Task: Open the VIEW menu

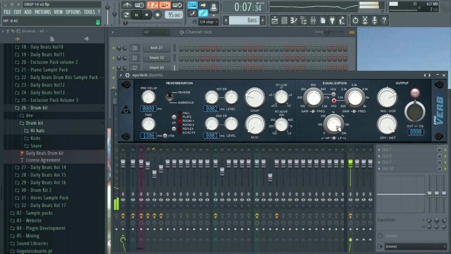Action: [x=58, y=12]
